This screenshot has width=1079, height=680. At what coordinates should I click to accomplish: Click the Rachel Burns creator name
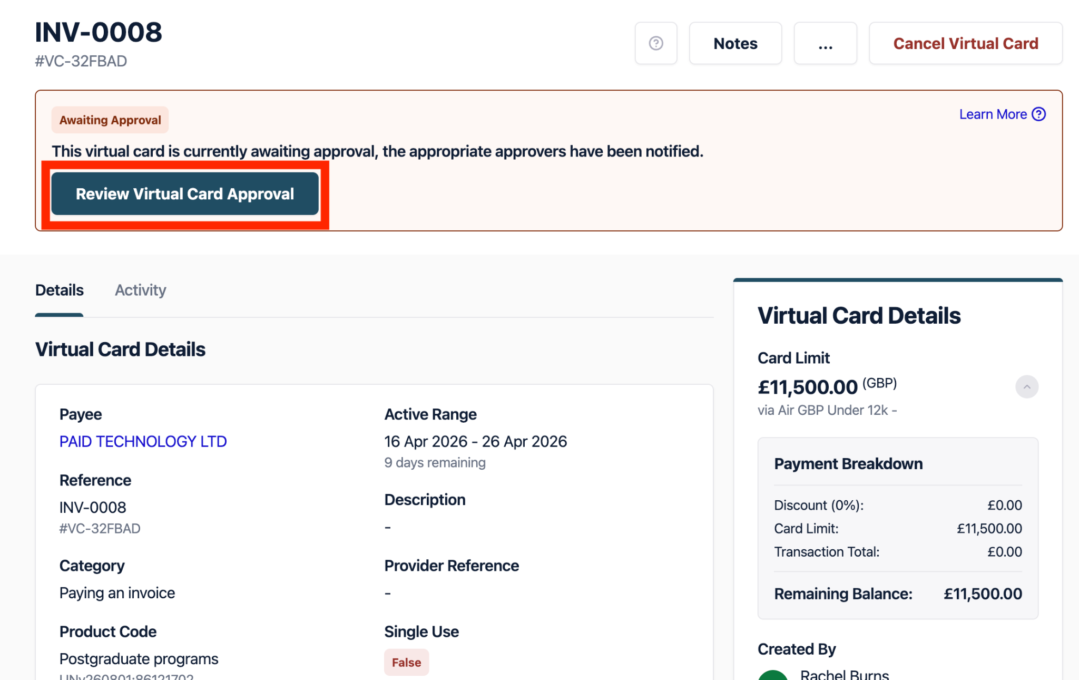pyautogui.click(x=844, y=675)
